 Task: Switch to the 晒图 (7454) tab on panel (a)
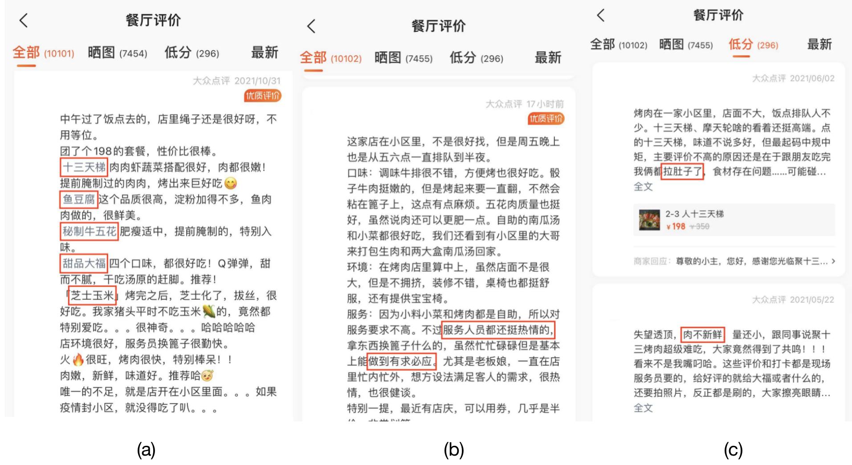117,52
